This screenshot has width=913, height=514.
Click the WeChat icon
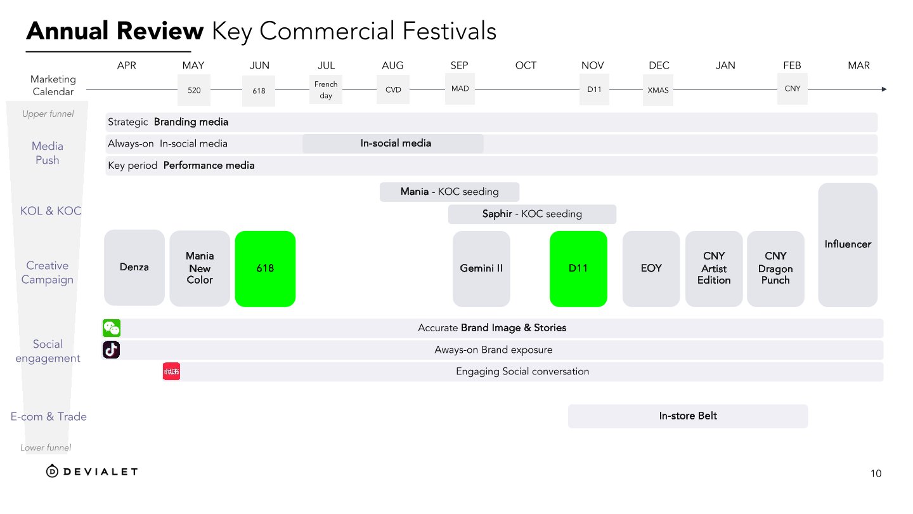112,328
